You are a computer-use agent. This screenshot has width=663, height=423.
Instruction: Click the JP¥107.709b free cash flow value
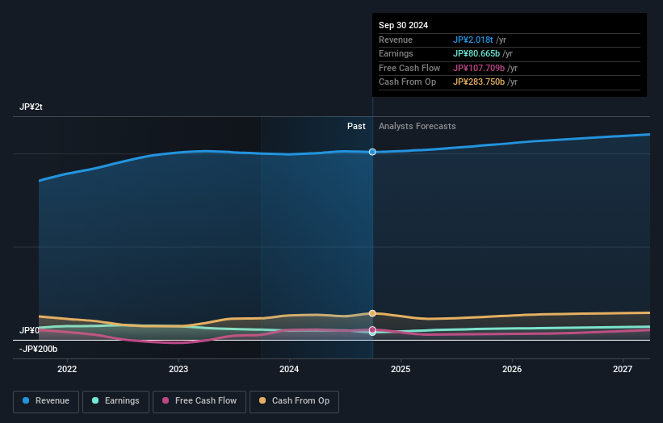click(x=479, y=68)
